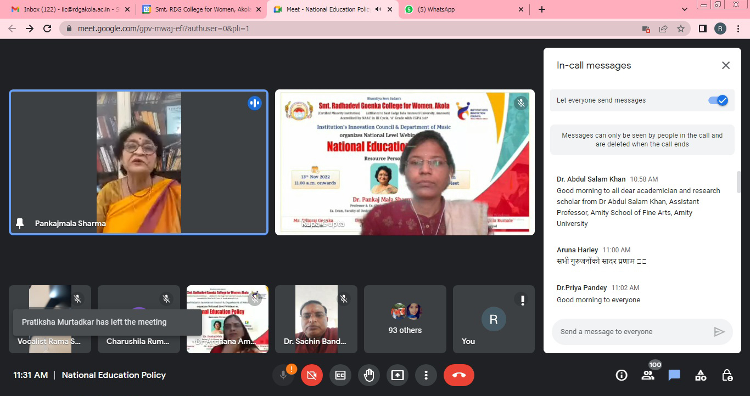The height and width of the screenshot is (396, 750).
Task: Click the send message arrow button
Action: (x=719, y=332)
